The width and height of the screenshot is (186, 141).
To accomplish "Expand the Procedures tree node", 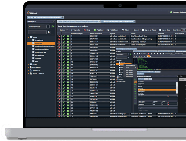I will pyautogui.click(x=28, y=67).
